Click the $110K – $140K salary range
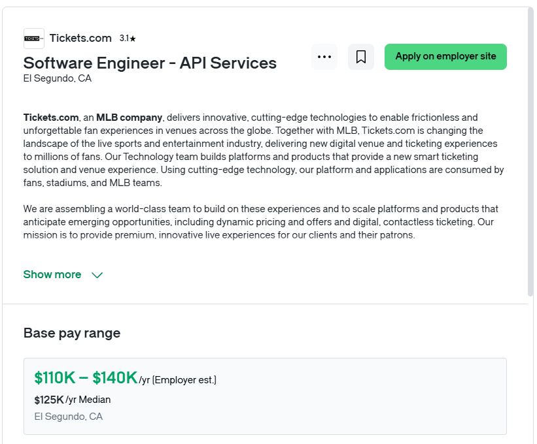537x444 pixels. point(86,378)
